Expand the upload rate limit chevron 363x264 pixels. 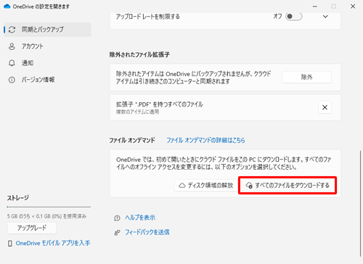click(x=325, y=17)
